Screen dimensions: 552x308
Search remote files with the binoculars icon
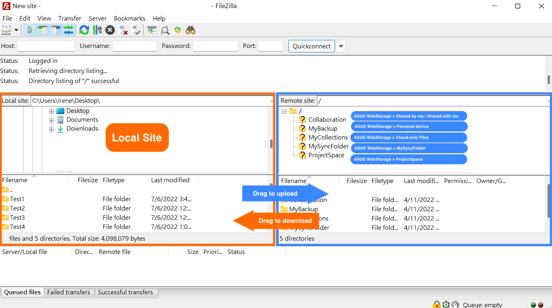[190, 30]
